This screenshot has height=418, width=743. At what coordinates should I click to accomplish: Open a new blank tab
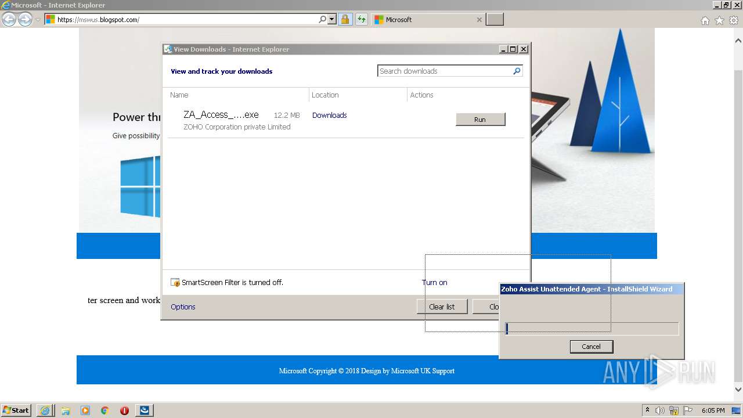coord(495,20)
